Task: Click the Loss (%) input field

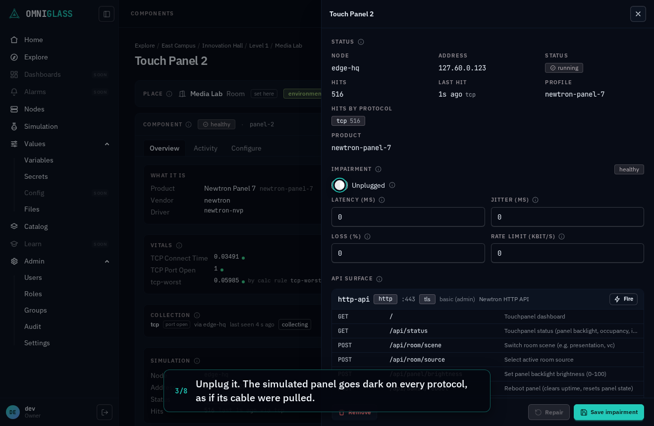Action: tap(408, 253)
